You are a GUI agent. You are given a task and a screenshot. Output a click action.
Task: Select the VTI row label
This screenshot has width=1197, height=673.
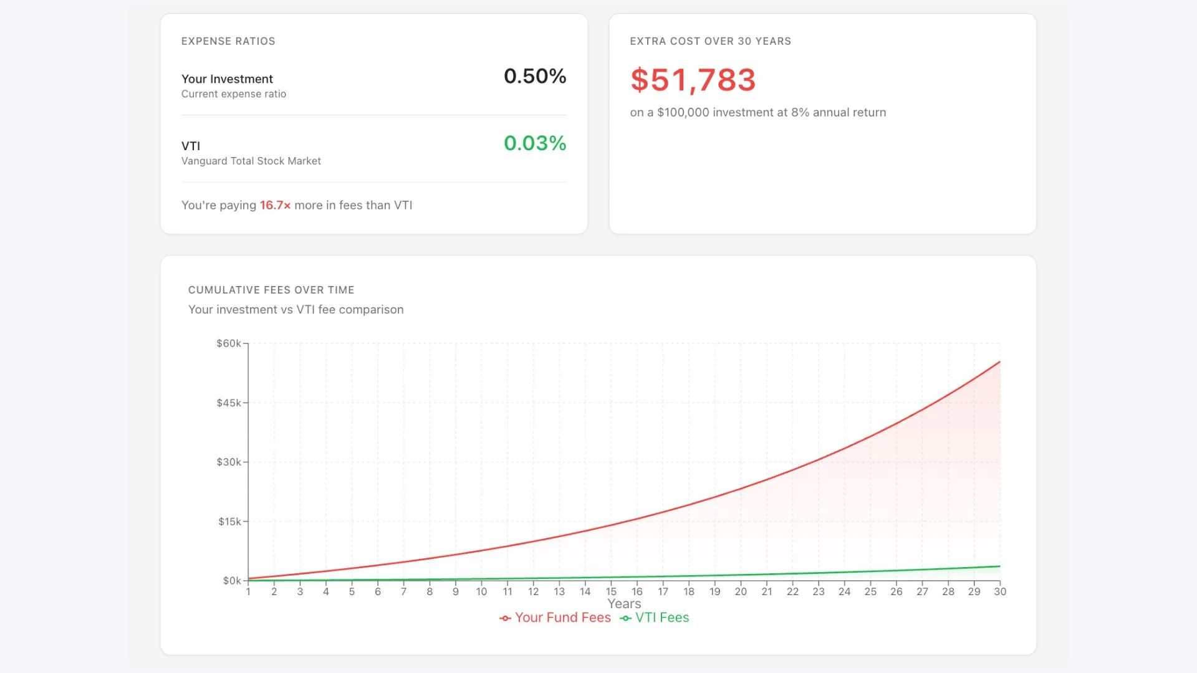tap(191, 146)
